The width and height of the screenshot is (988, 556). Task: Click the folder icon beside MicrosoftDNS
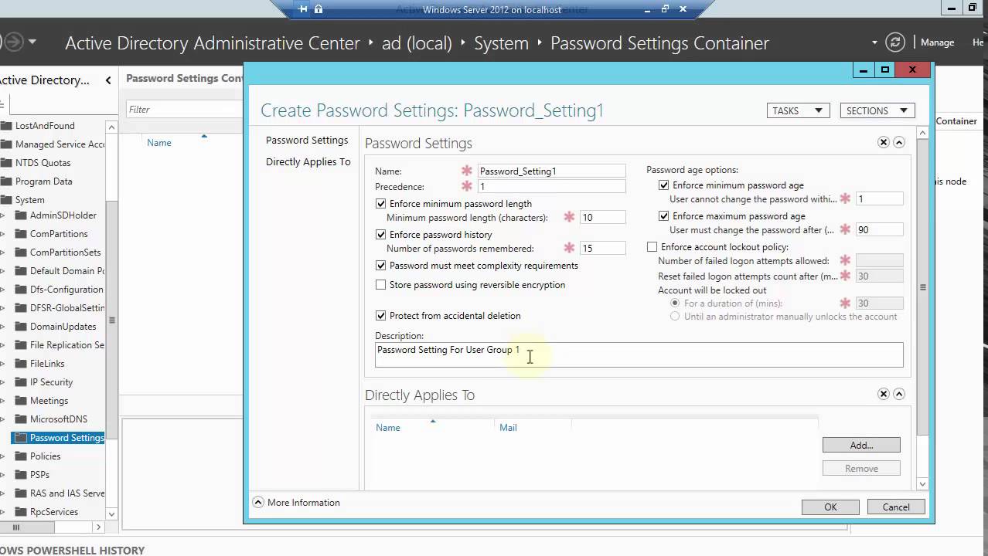21,419
